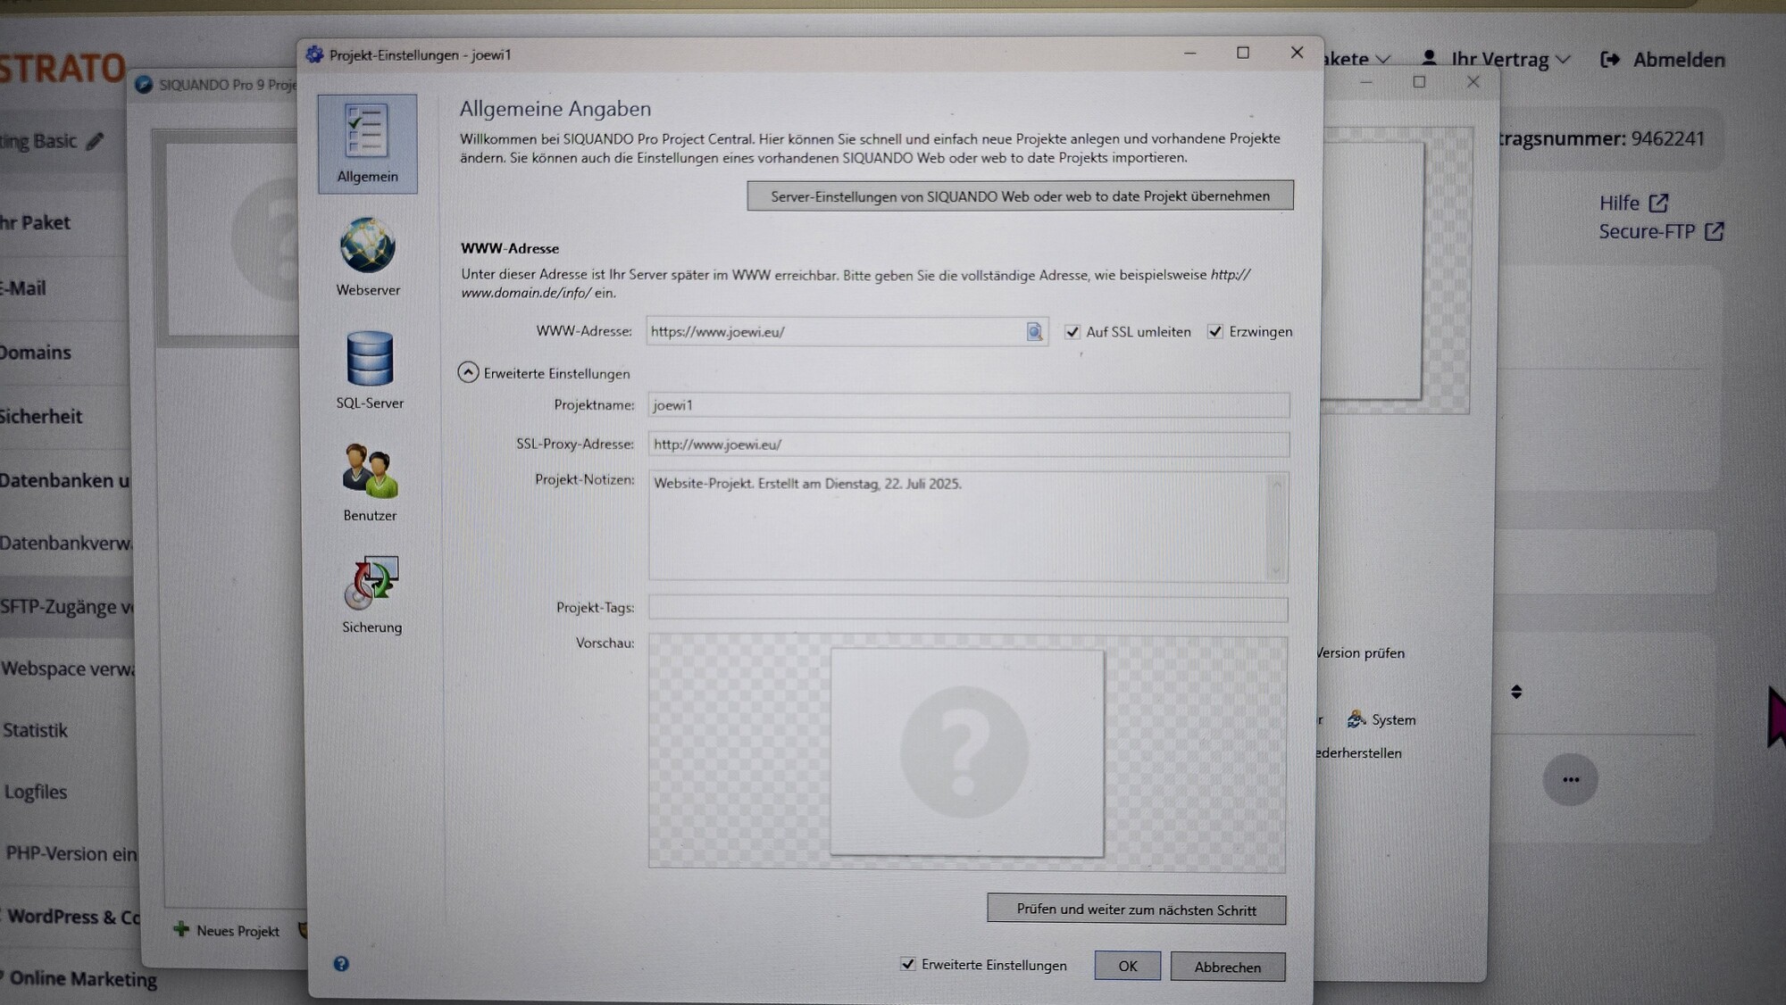
Task: Click the SIQUANDO Pro 9 window title icon
Action: (144, 85)
